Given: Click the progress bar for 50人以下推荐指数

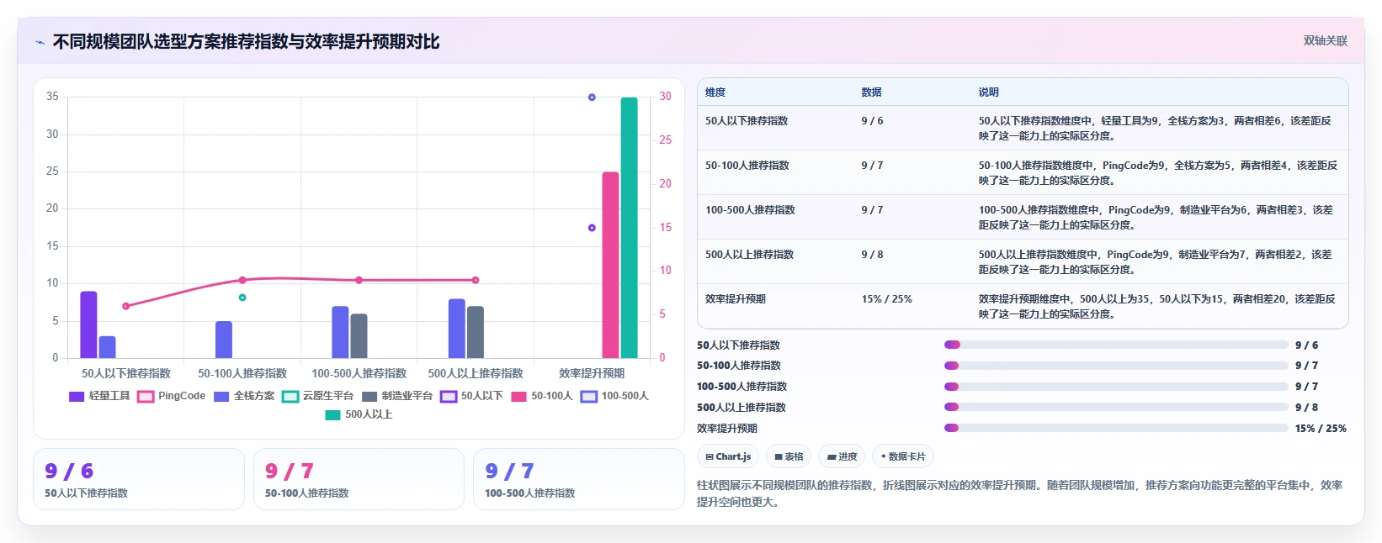Looking at the screenshot, I should point(1116,345).
